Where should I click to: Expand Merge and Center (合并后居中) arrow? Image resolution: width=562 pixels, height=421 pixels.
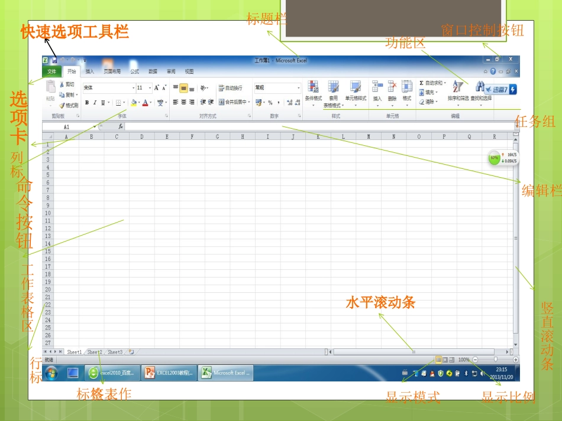249,102
